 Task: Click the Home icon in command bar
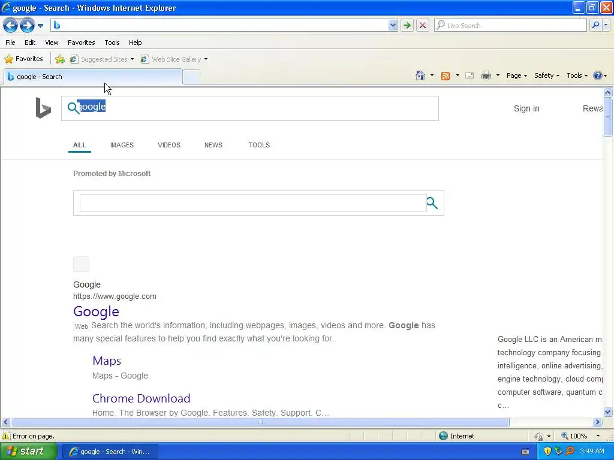pos(420,75)
